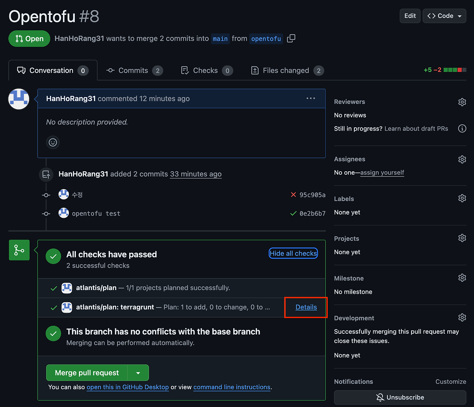Open the comment's three-dot options menu
This screenshot has height=407, width=474.
(x=311, y=98)
